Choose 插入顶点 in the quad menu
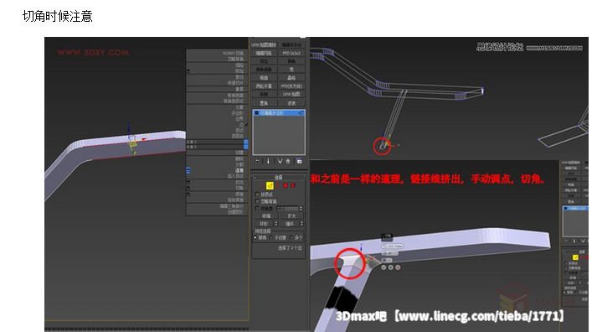 235,176
